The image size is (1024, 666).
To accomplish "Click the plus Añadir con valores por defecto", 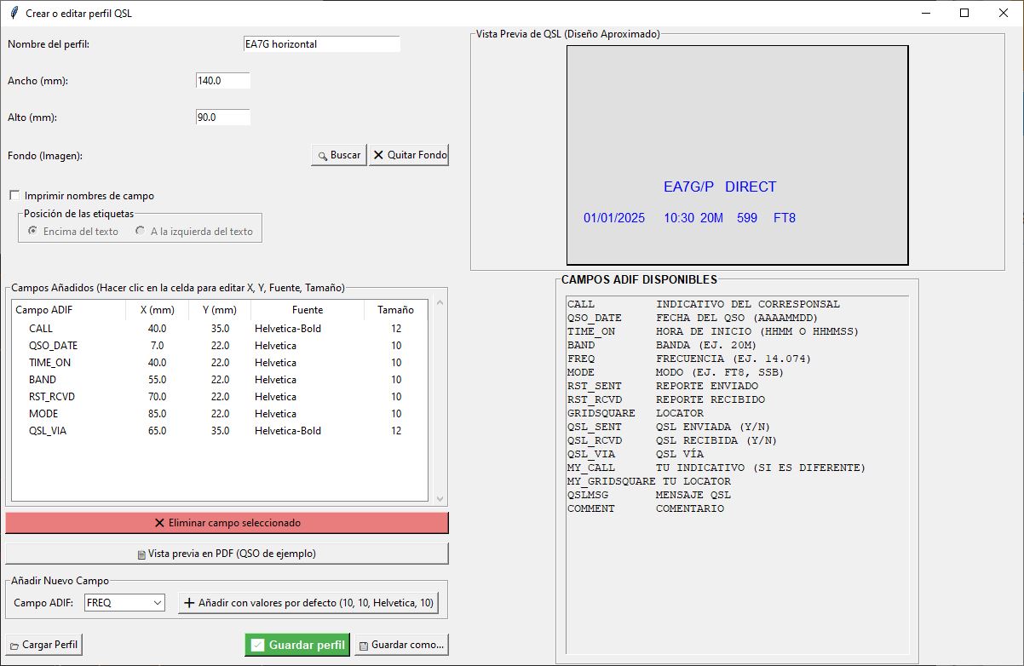I will pos(308,603).
